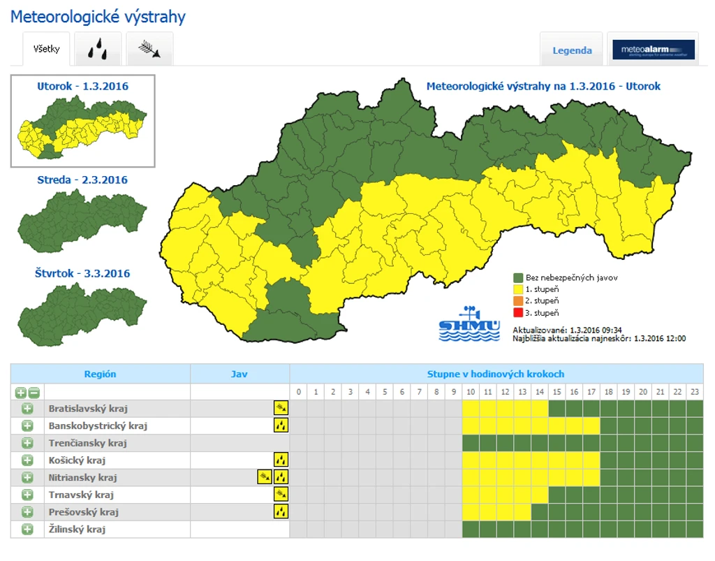The image size is (715, 561).
Task: Open the Legenda tab
Action: click(x=572, y=50)
